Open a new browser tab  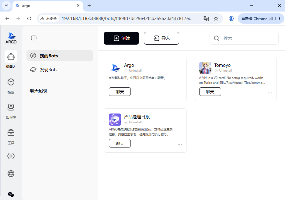[x=89, y=6]
